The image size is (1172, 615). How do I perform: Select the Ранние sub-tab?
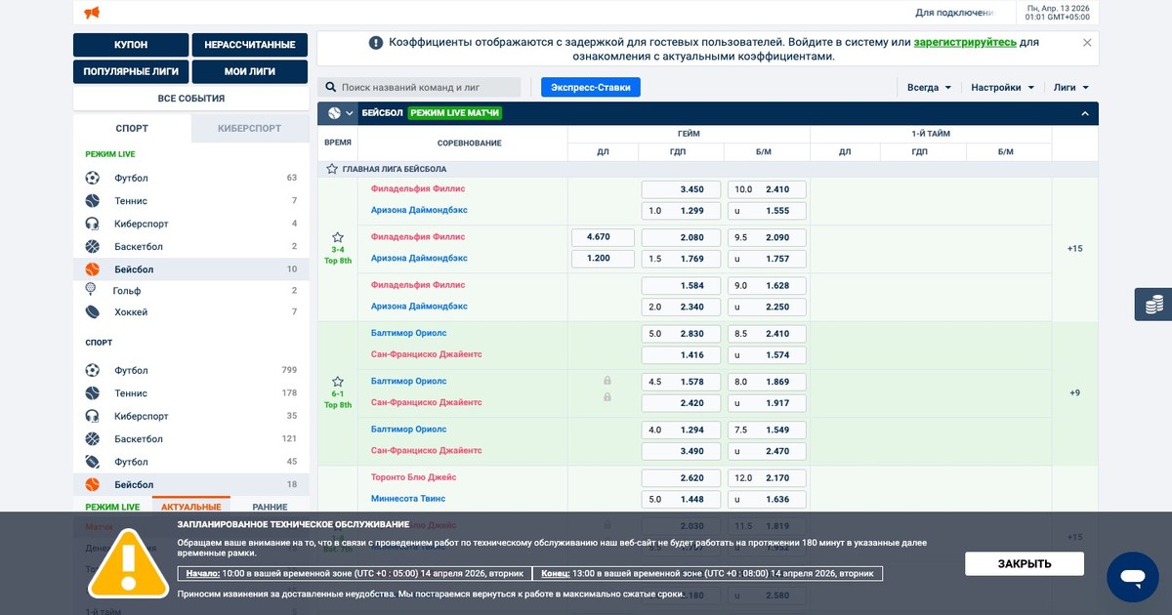point(270,508)
